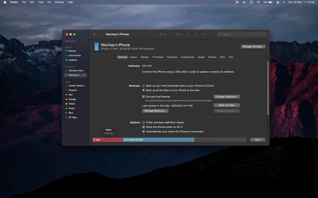Click the scissors icon in menu bar
318x198 pixels.
coord(237,2)
